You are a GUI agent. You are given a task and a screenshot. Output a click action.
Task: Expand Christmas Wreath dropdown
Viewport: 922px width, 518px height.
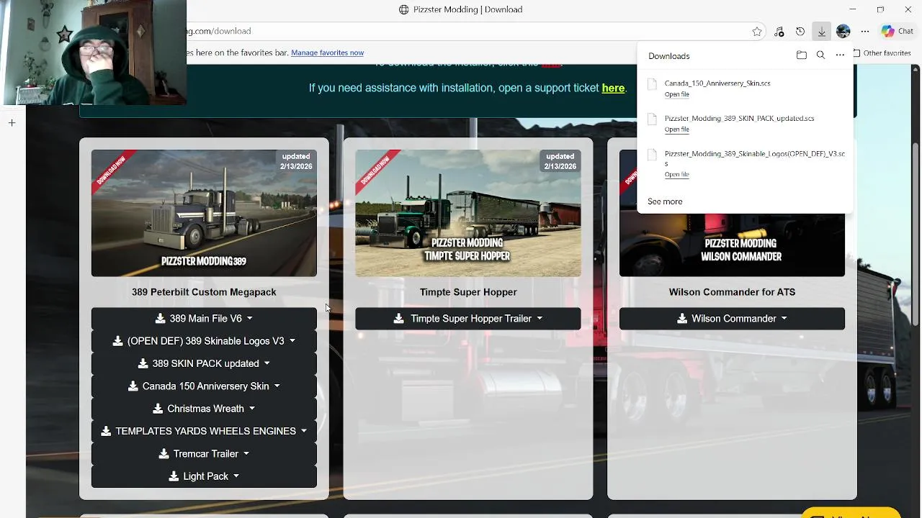pyautogui.click(x=204, y=409)
